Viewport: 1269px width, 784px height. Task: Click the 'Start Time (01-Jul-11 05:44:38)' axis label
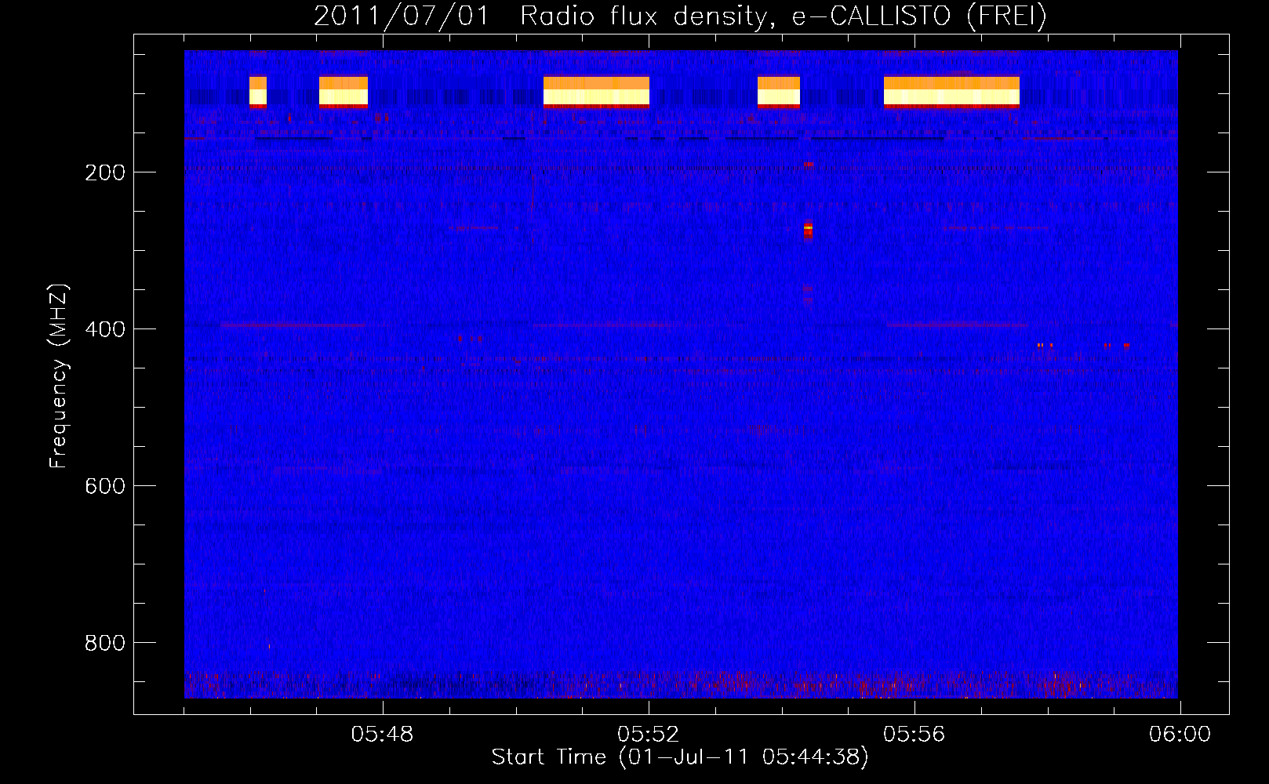(x=680, y=757)
